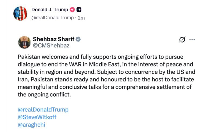Open the @CMShehbaz handle
The image size is (203, 132).
51,46
